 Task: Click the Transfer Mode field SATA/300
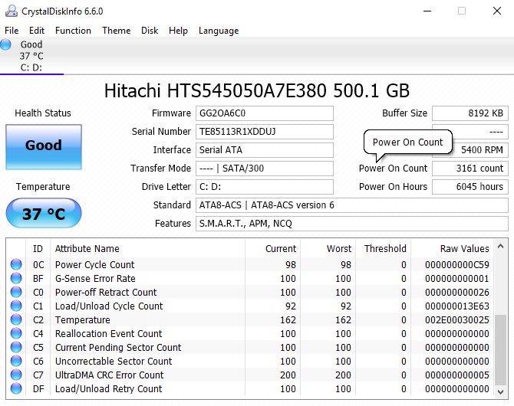[x=265, y=169]
